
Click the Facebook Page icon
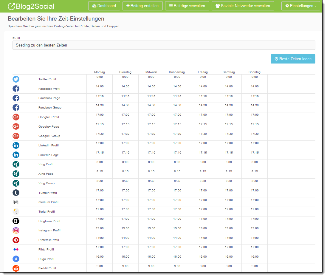click(x=16, y=98)
